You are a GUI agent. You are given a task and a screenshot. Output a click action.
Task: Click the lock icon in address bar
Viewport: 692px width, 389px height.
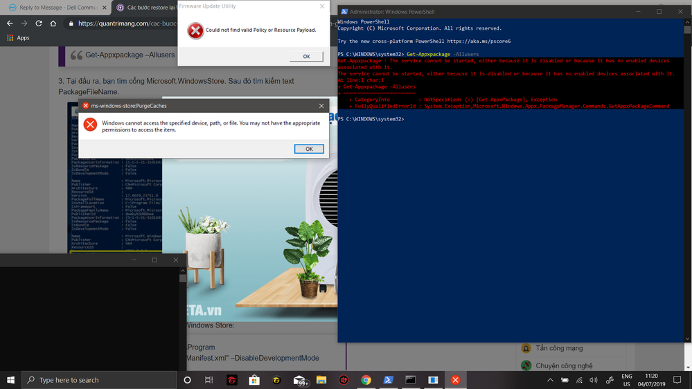71,24
